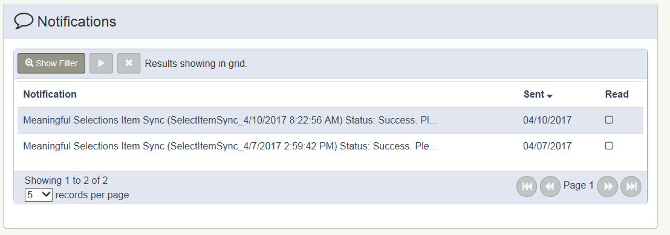Click the play arrow filter button
Image resolution: width=670 pixels, height=235 pixels.
101,63
